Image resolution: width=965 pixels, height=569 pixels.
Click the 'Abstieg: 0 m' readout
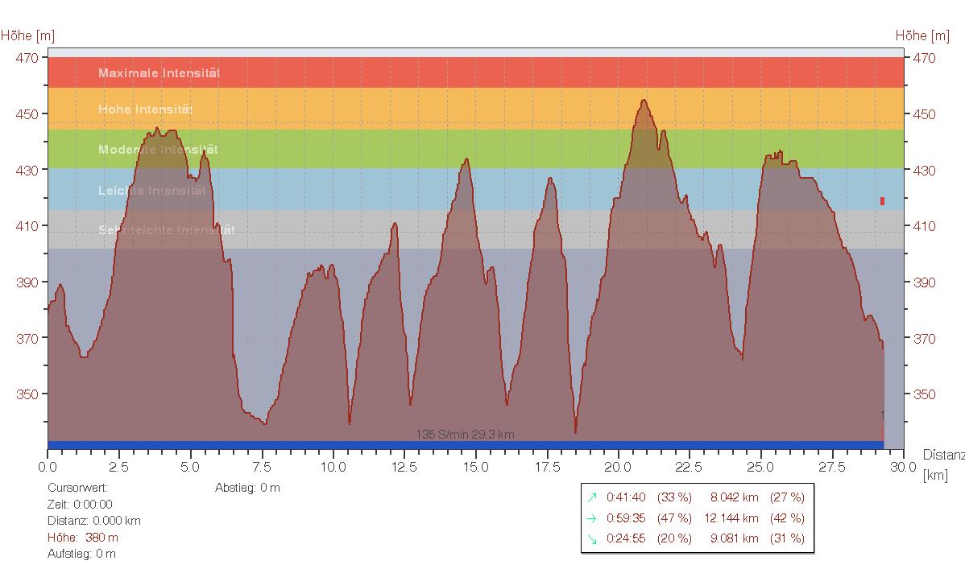(247, 488)
